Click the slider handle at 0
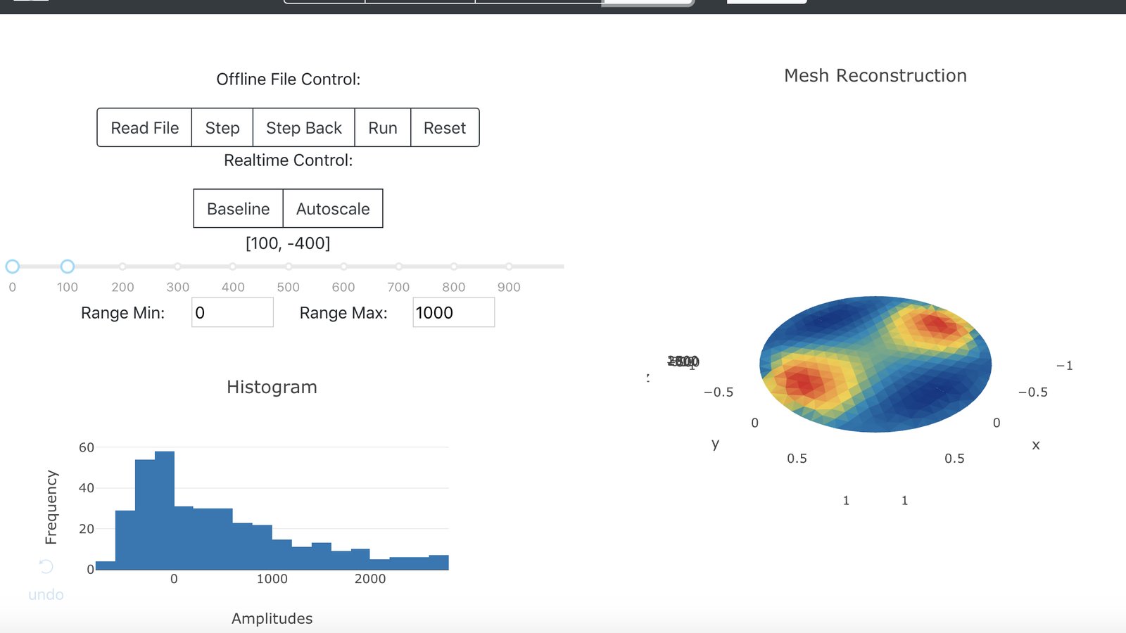Screen dimensions: 1126x633 (x=12, y=267)
